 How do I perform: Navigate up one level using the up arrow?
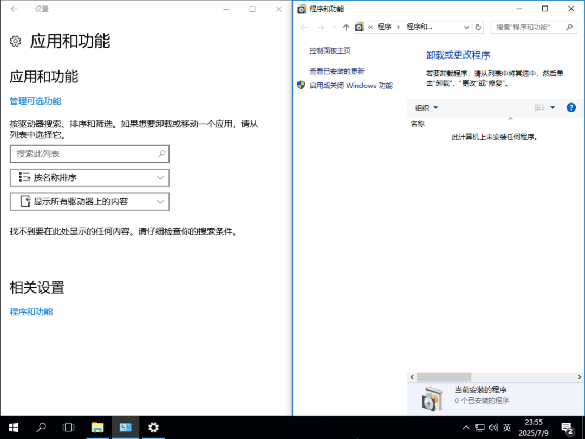pyautogui.click(x=345, y=27)
